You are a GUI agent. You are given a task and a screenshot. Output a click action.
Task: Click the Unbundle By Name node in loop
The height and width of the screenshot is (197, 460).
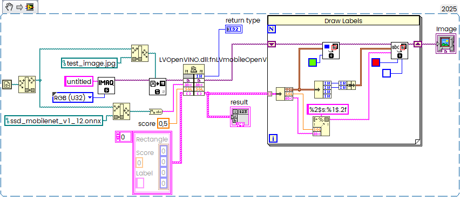(x=285, y=94)
